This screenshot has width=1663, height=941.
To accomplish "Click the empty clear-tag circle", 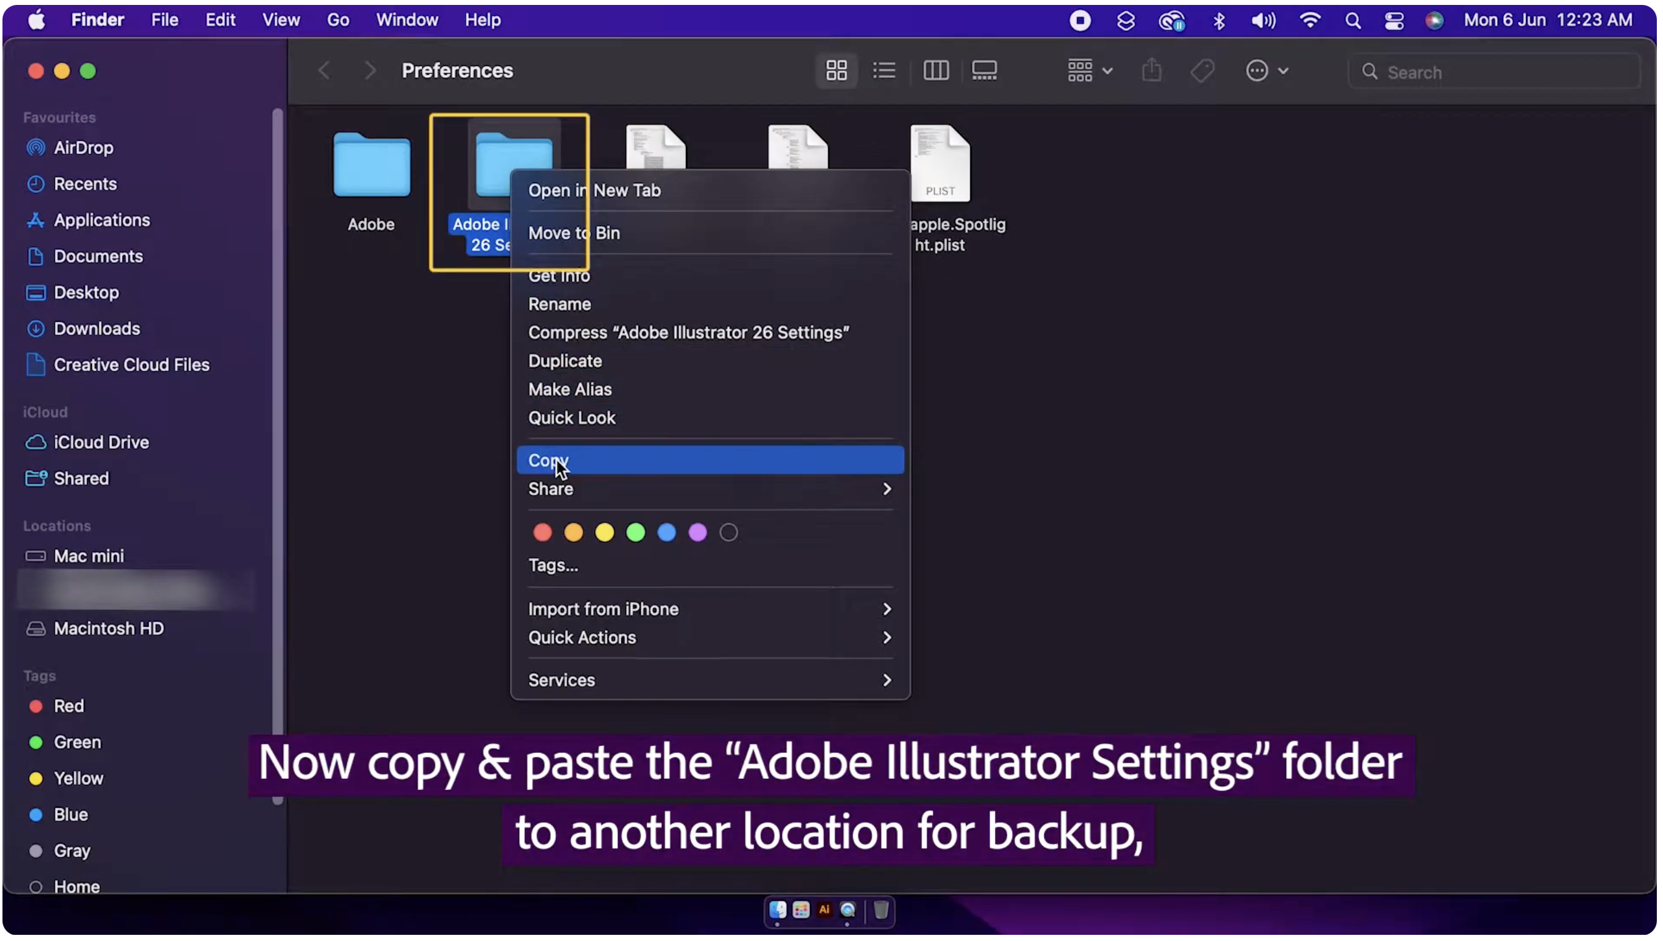I will 728,532.
